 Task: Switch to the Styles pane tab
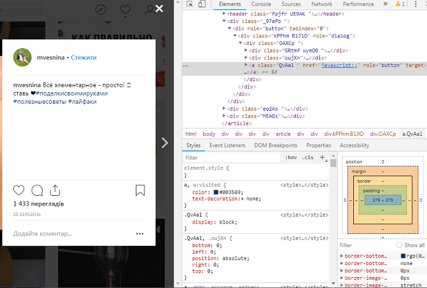tap(193, 145)
